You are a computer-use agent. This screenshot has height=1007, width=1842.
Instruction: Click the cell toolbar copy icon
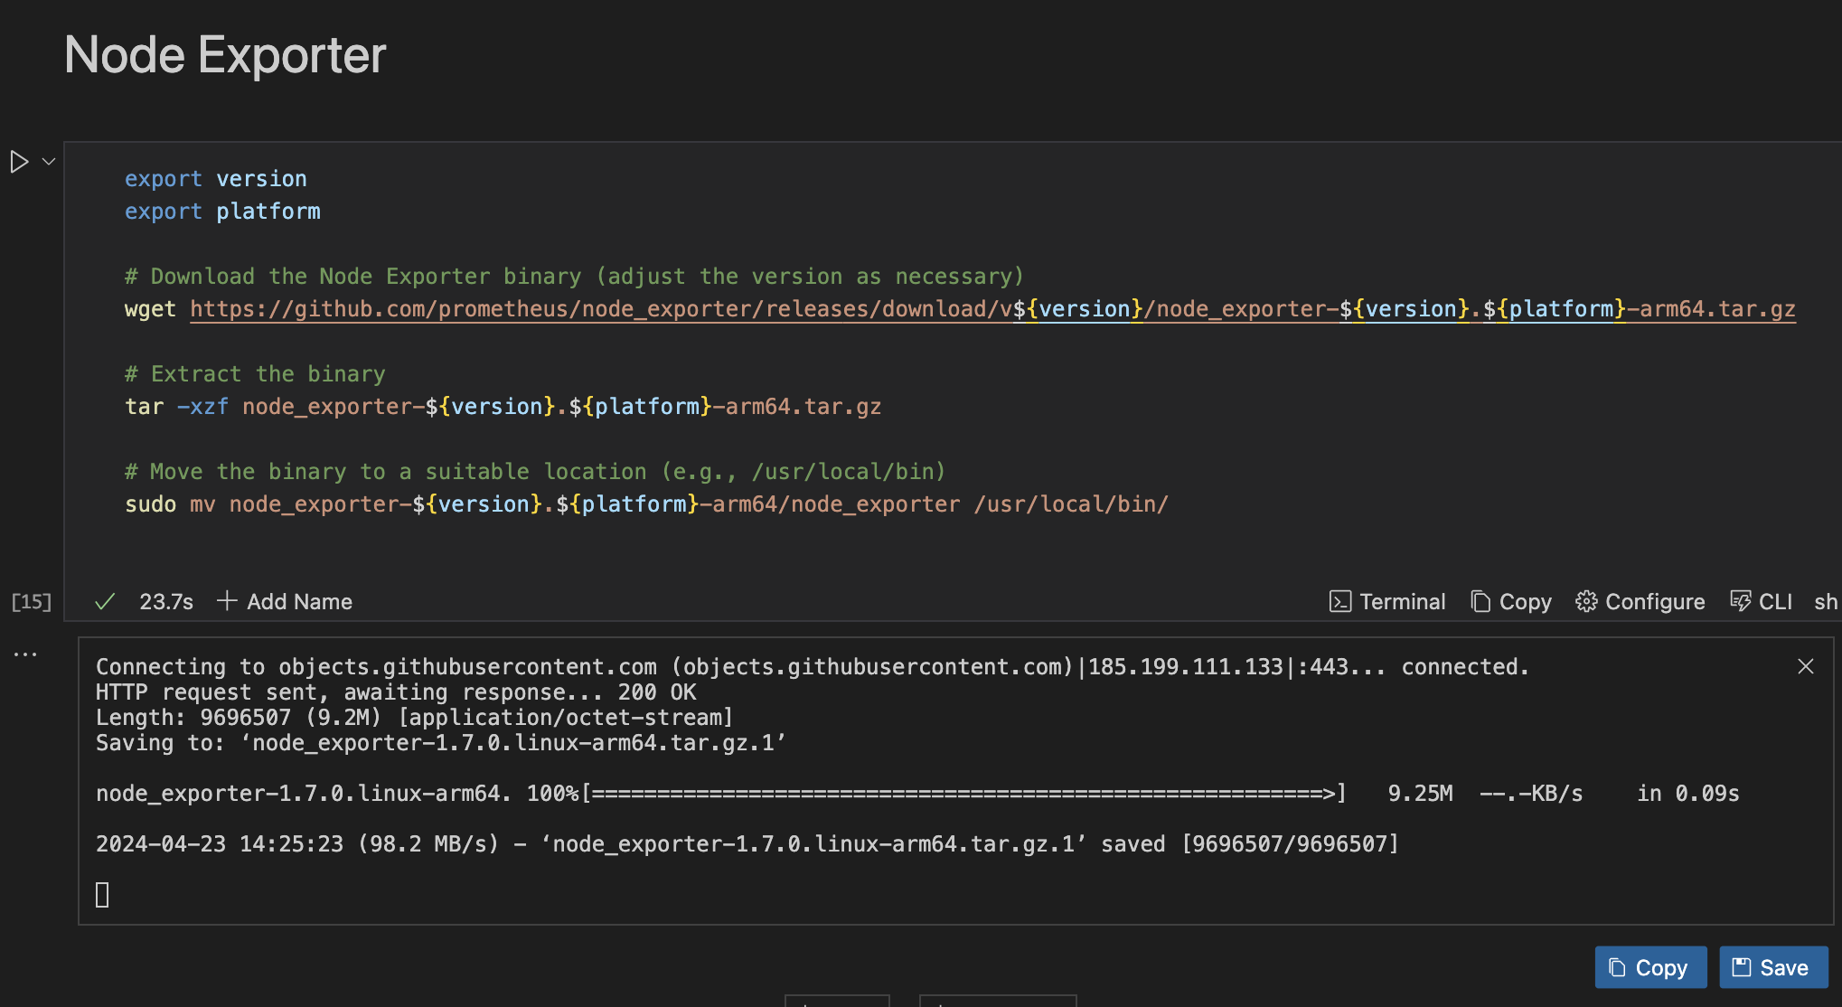click(1480, 602)
